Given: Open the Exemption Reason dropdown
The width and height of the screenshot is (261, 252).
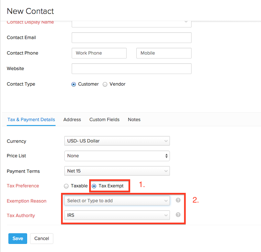Looking at the screenshot, I should tap(117, 200).
